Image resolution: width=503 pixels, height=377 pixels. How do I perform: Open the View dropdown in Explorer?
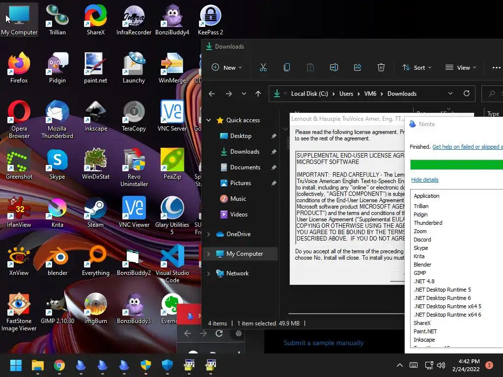461,67
